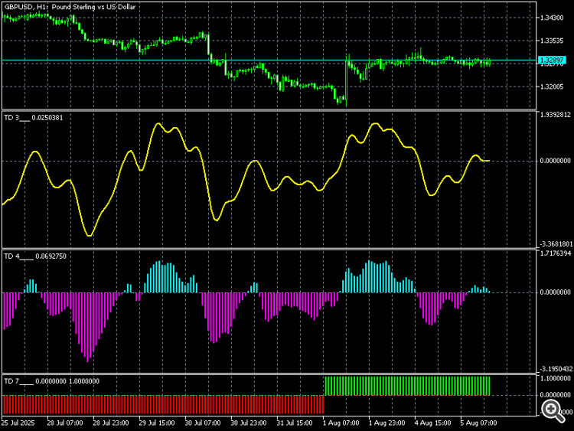The image size is (574, 431).
Task: Click the magnifier zoom icon
Action: coord(553,411)
